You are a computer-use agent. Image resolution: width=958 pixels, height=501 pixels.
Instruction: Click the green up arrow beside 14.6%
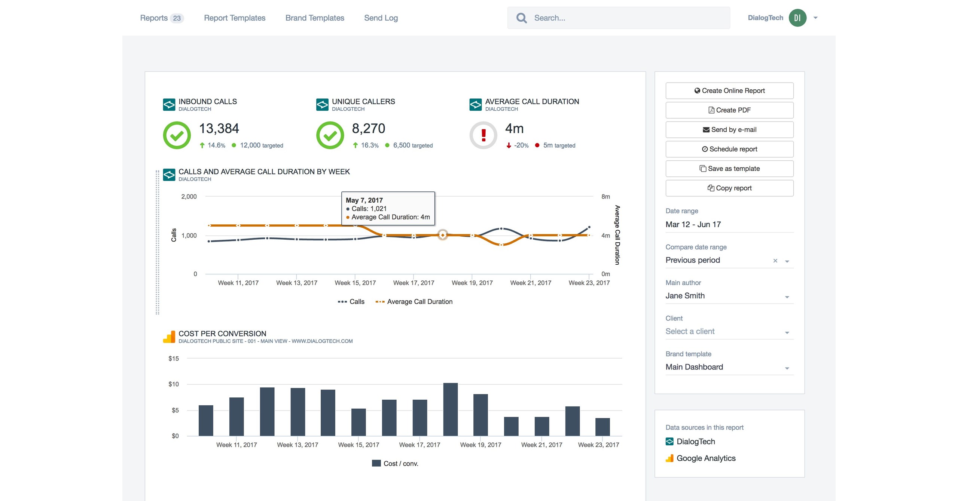202,145
